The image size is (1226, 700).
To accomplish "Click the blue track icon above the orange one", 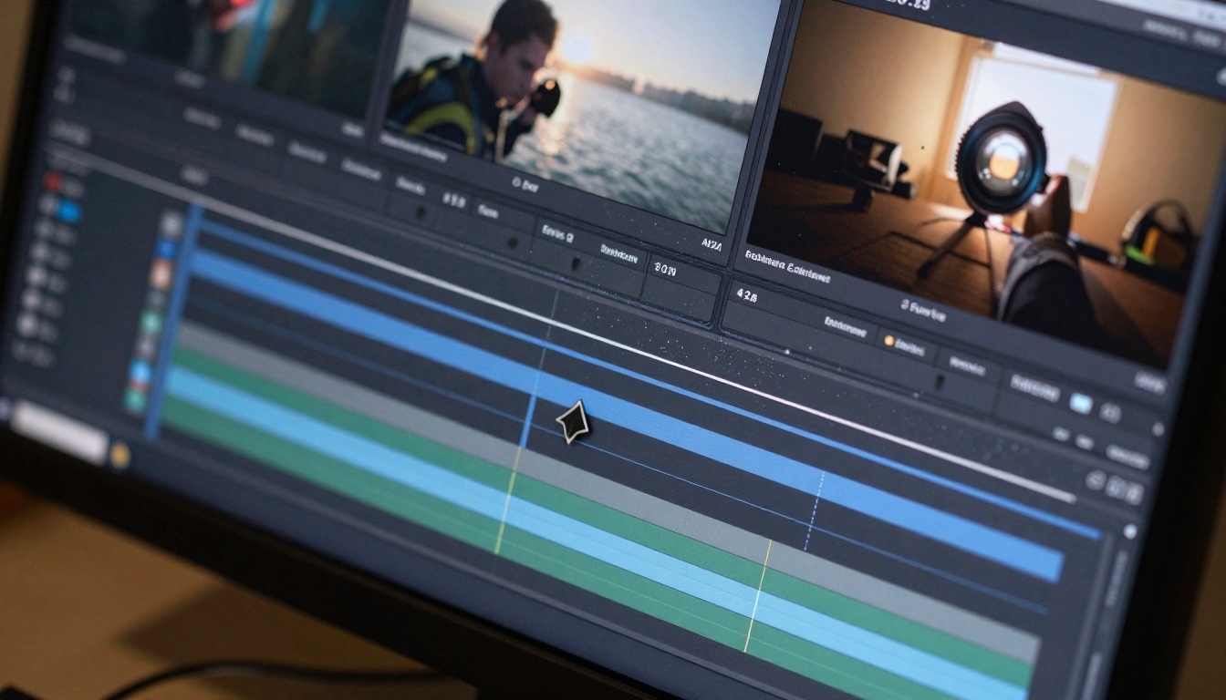I will coord(166,249).
